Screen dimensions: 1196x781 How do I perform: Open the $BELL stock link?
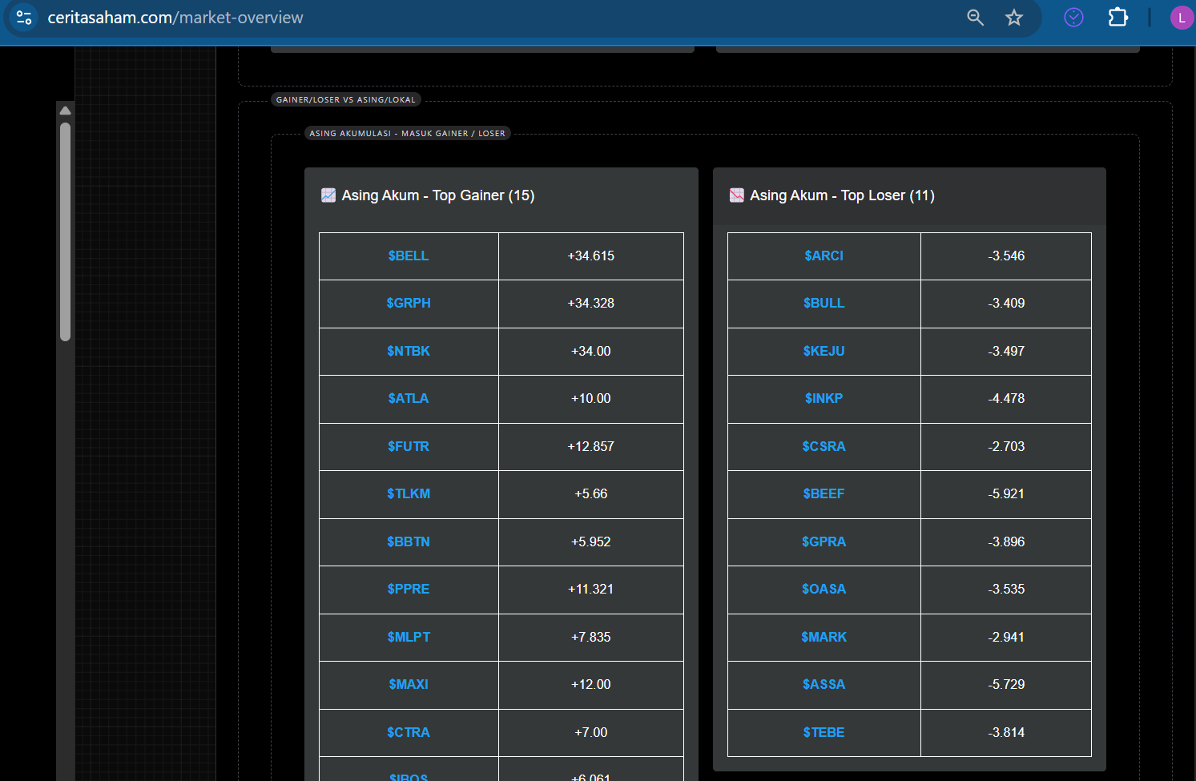tap(409, 256)
